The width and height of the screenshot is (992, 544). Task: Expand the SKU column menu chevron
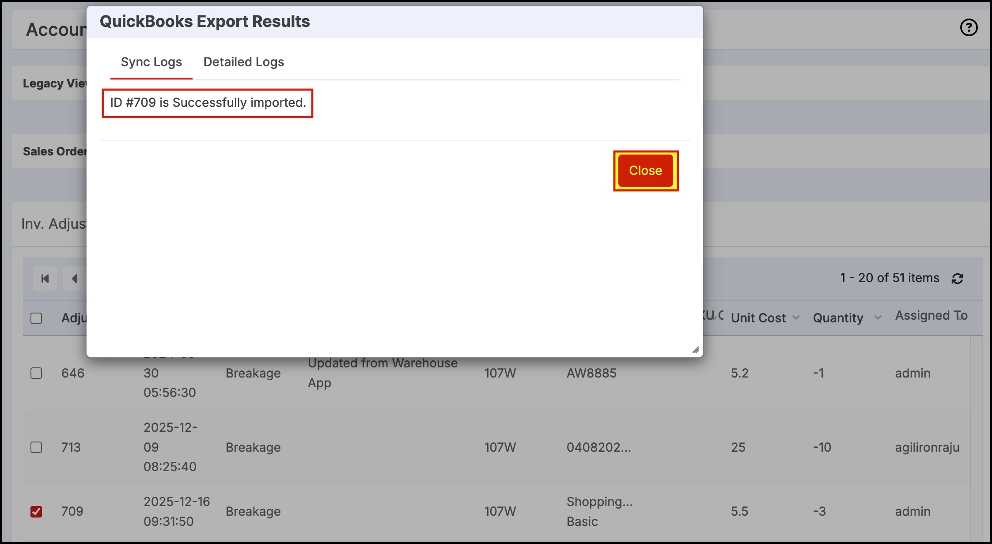pyautogui.click(x=715, y=317)
